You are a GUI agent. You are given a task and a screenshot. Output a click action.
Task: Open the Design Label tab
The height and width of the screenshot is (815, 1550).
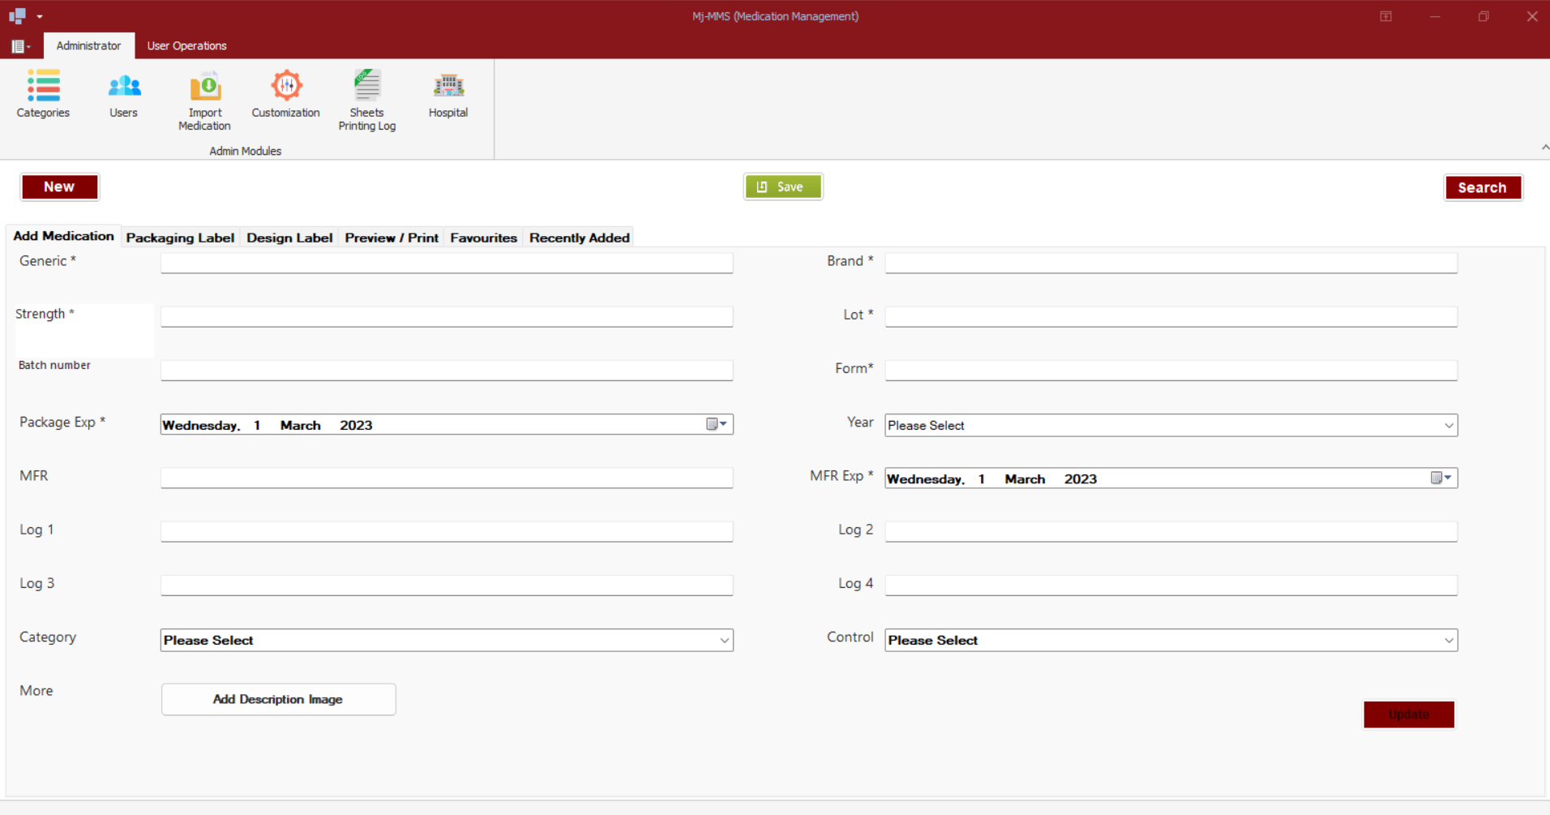pyautogui.click(x=289, y=238)
